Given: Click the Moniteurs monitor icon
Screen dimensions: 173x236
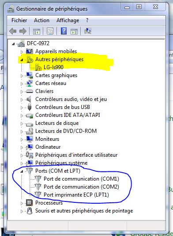Looking at the screenshot, I should click(x=30, y=139).
